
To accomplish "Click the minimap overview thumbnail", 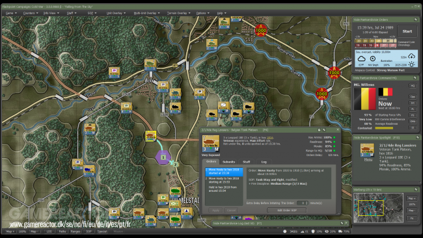I will click(378, 208).
